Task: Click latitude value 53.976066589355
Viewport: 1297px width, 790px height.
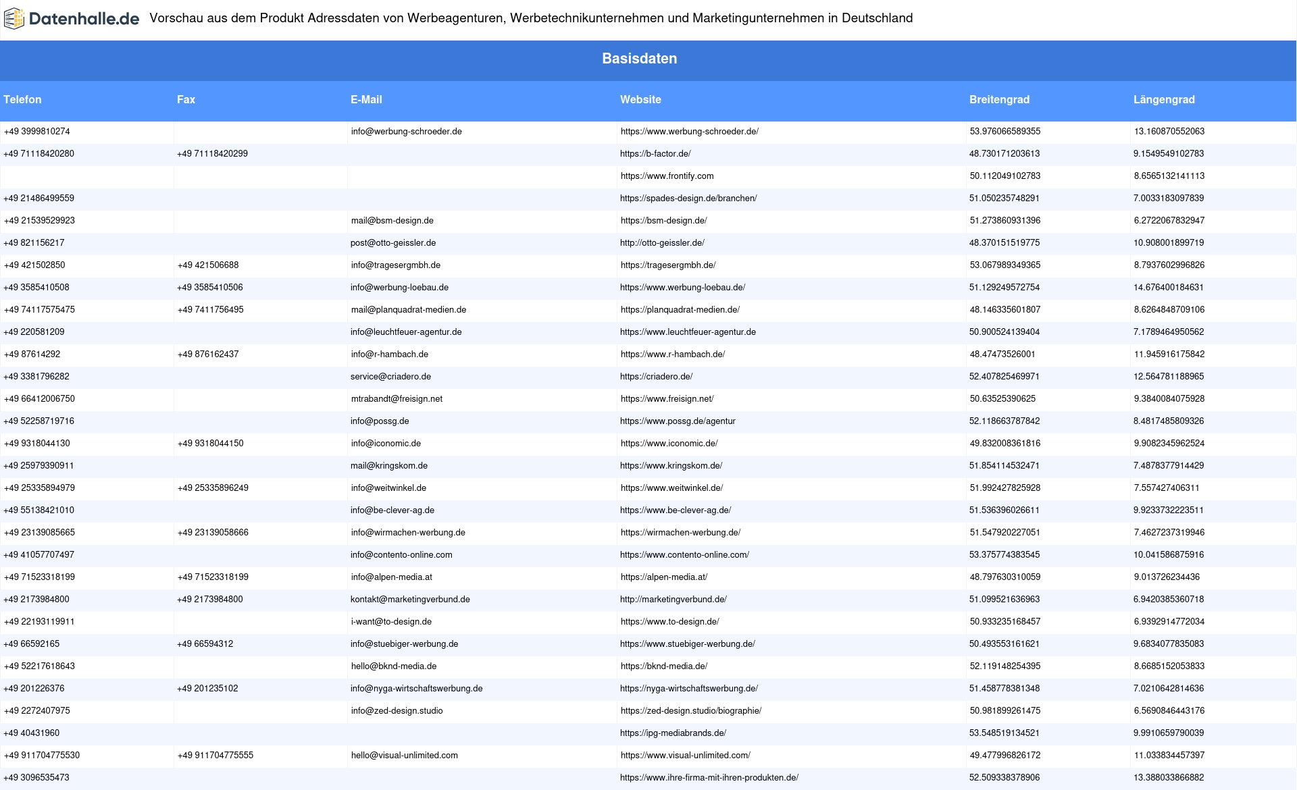Action: click(1004, 132)
